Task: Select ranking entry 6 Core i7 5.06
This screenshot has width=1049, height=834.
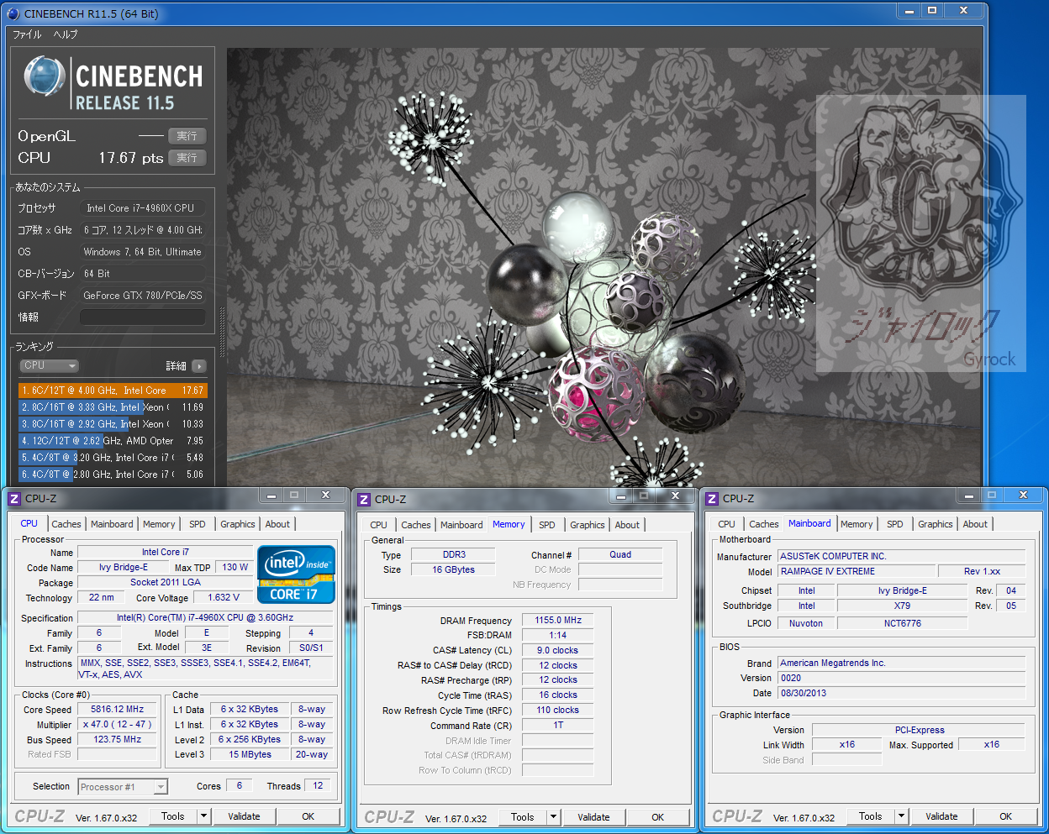Action: point(113,475)
